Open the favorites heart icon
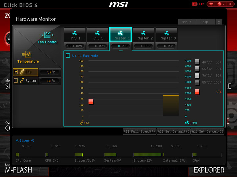237x177 pixels. tap(211, 4)
